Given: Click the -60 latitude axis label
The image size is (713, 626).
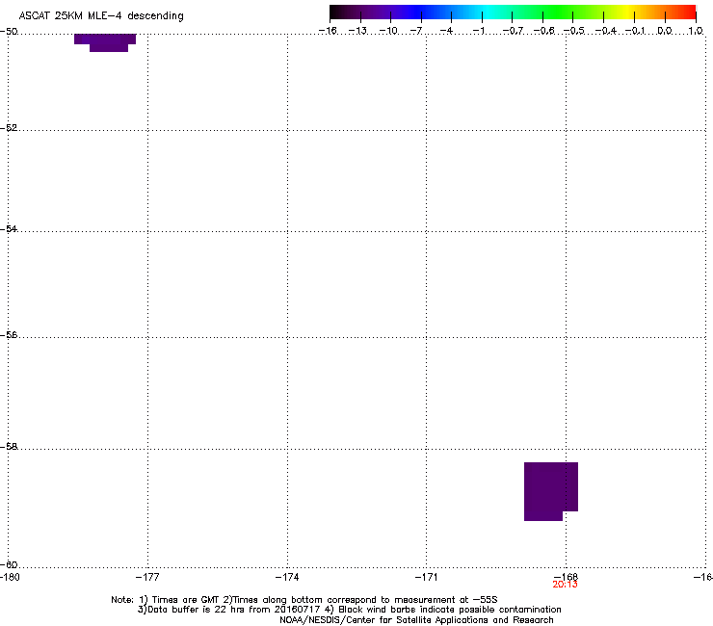Looking at the screenshot, I should [9, 564].
